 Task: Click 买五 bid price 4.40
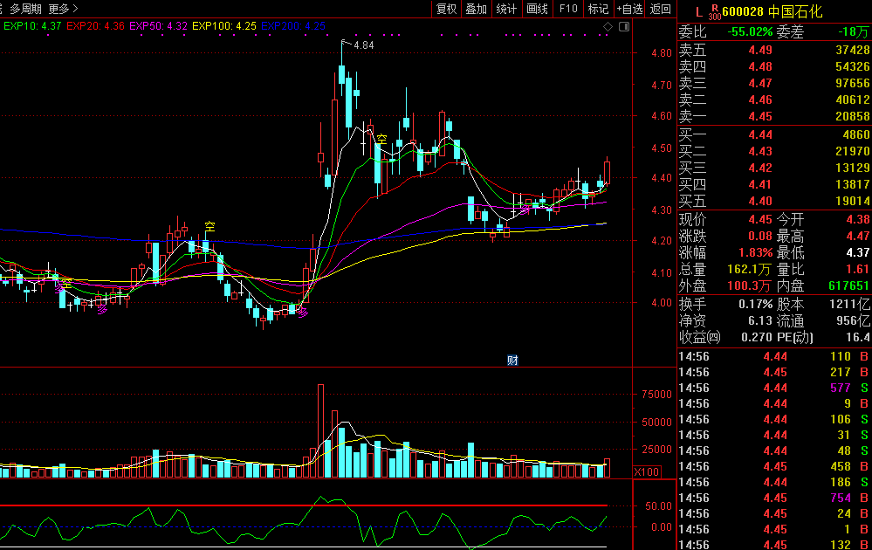click(760, 202)
